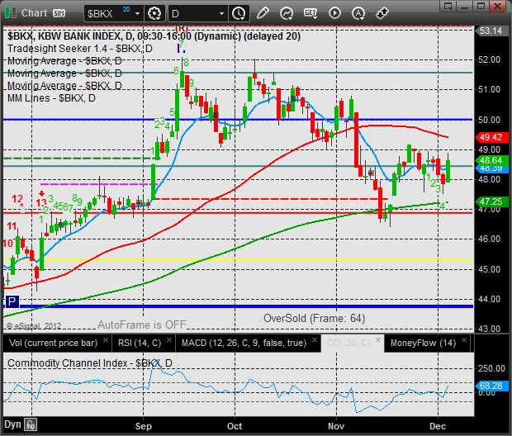Click the green chart status bars icon

11,13
